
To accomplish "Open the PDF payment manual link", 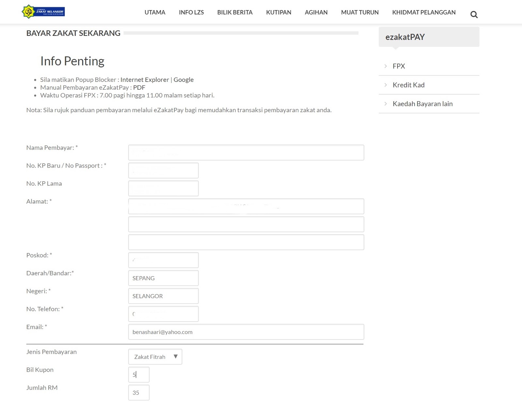I will pos(139,88).
